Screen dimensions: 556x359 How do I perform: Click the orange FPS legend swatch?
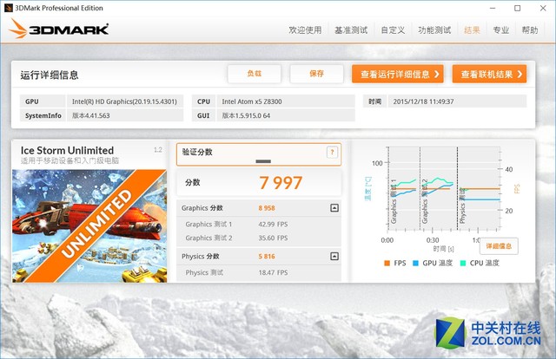(x=387, y=263)
